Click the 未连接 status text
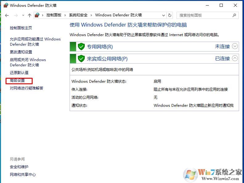The image size is (244, 183). point(222,47)
